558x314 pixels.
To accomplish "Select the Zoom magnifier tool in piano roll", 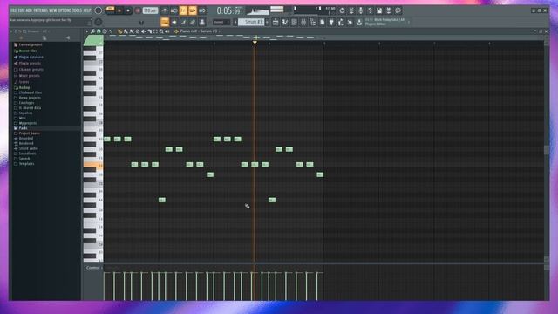I will pos(161,31).
